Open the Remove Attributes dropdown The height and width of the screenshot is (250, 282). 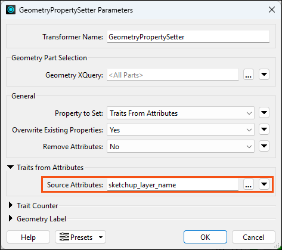[181, 146]
